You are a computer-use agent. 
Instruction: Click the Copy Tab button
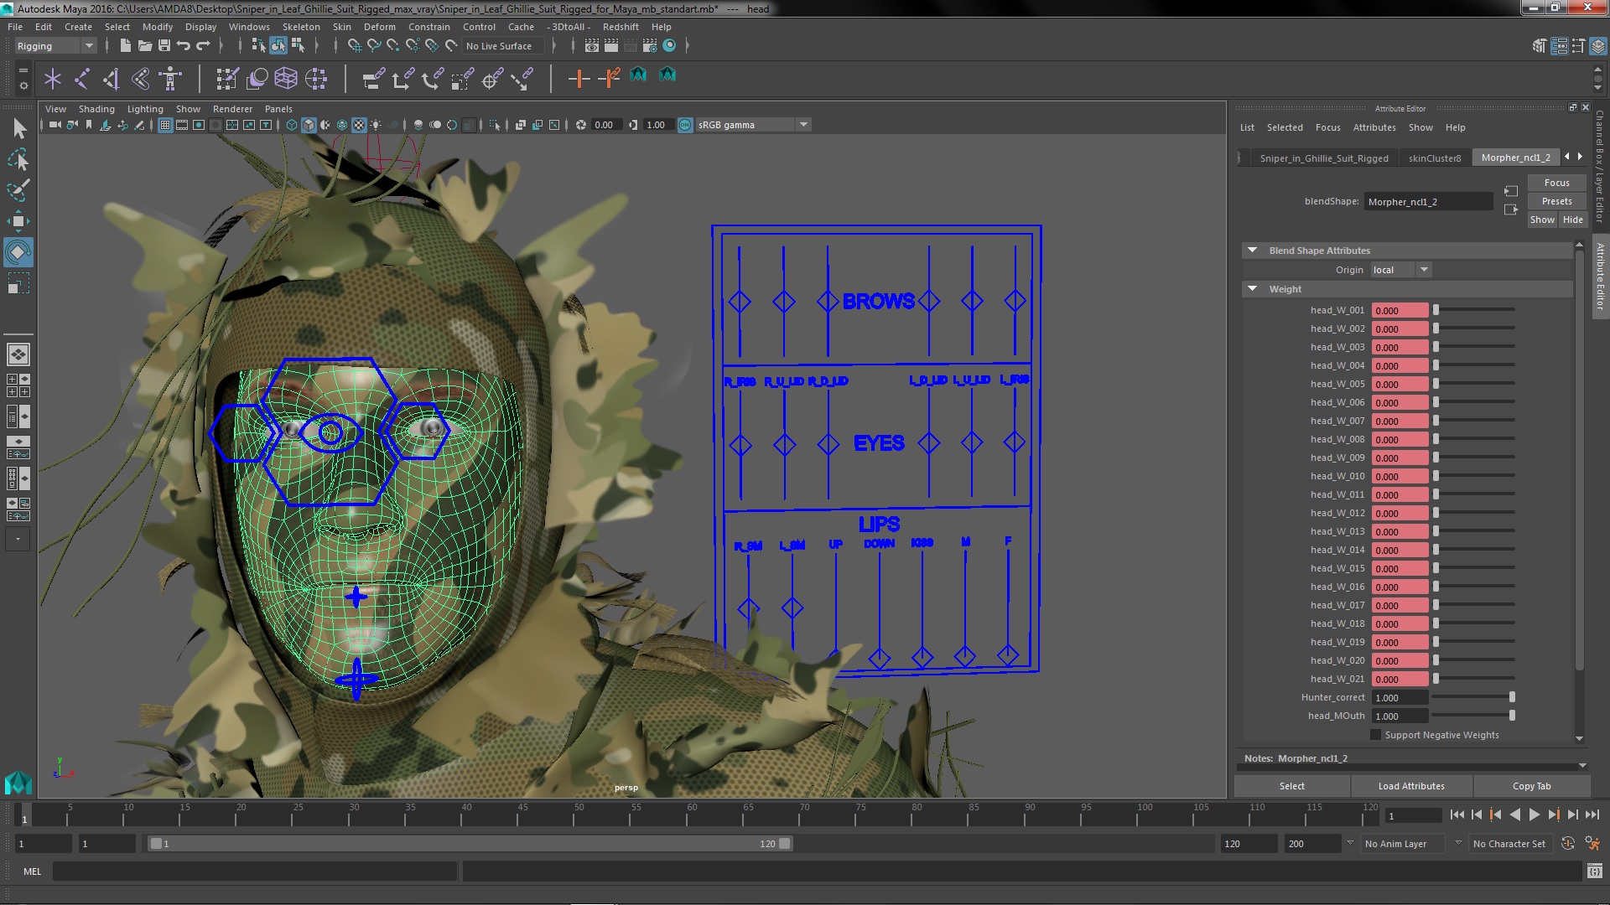tap(1531, 786)
